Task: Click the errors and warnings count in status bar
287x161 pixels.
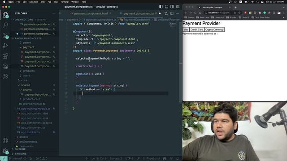Action: point(42,158)
